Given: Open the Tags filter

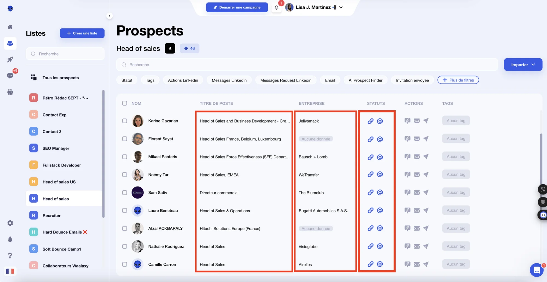Looking at the screenshot, I should pos(150,80).
